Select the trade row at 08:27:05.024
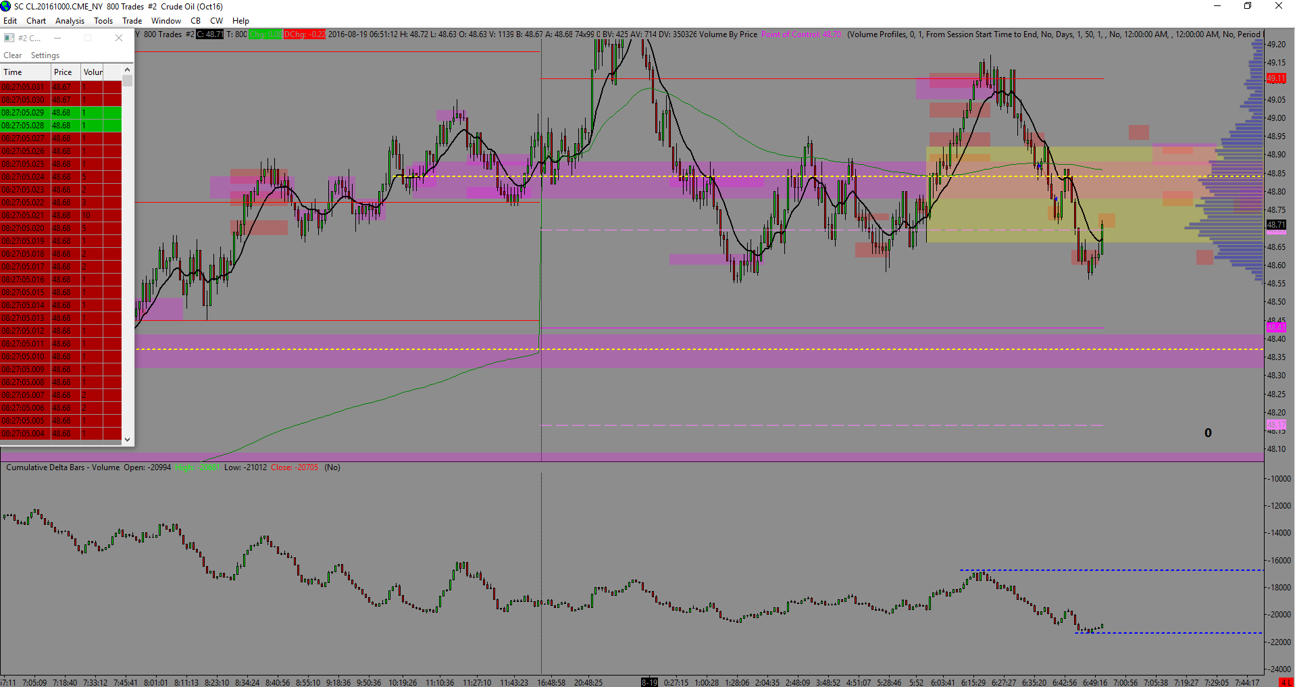1295x687 pixels. tap(61, 177)
